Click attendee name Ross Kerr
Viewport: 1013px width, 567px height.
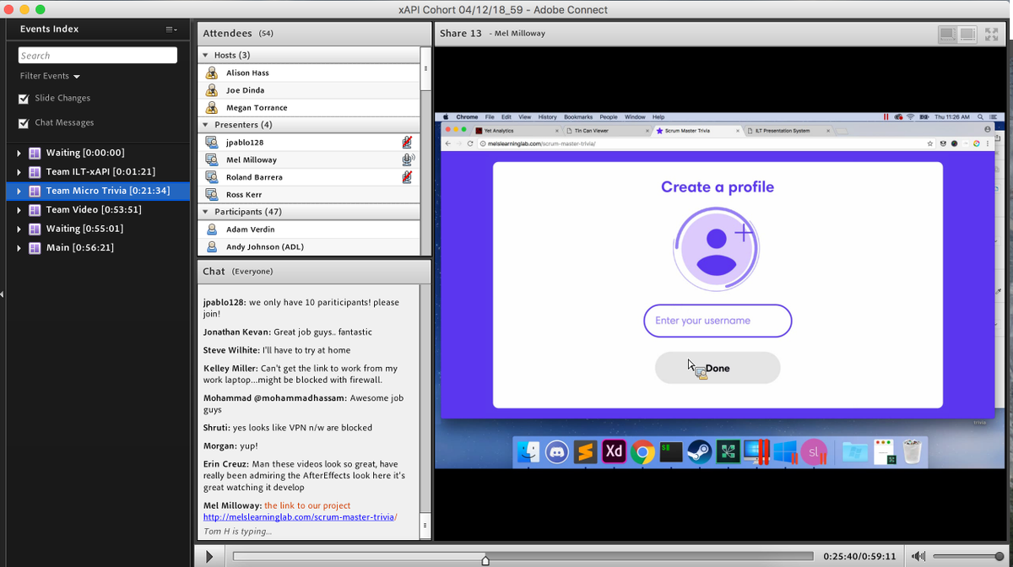pyautogui.click(x=244, y=195)
